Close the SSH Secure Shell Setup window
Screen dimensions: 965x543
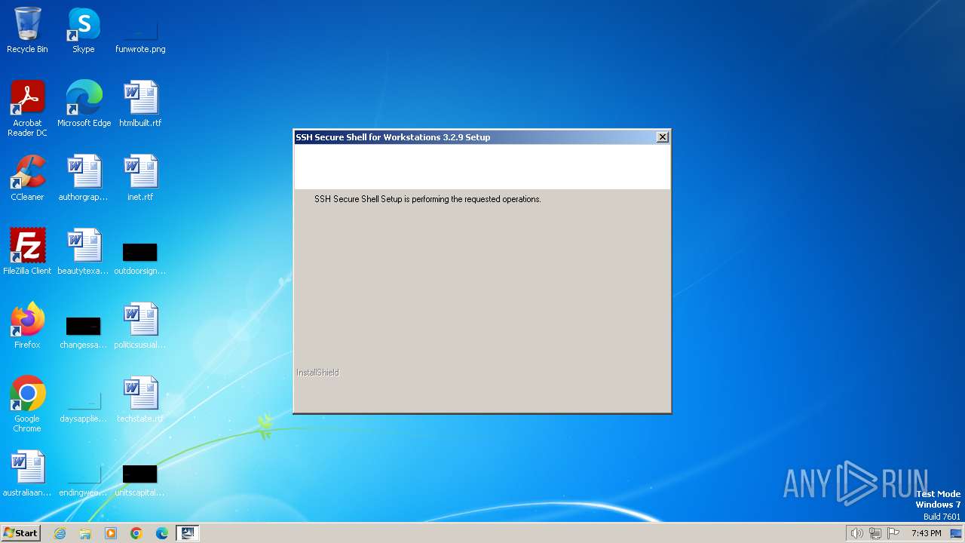662,137
